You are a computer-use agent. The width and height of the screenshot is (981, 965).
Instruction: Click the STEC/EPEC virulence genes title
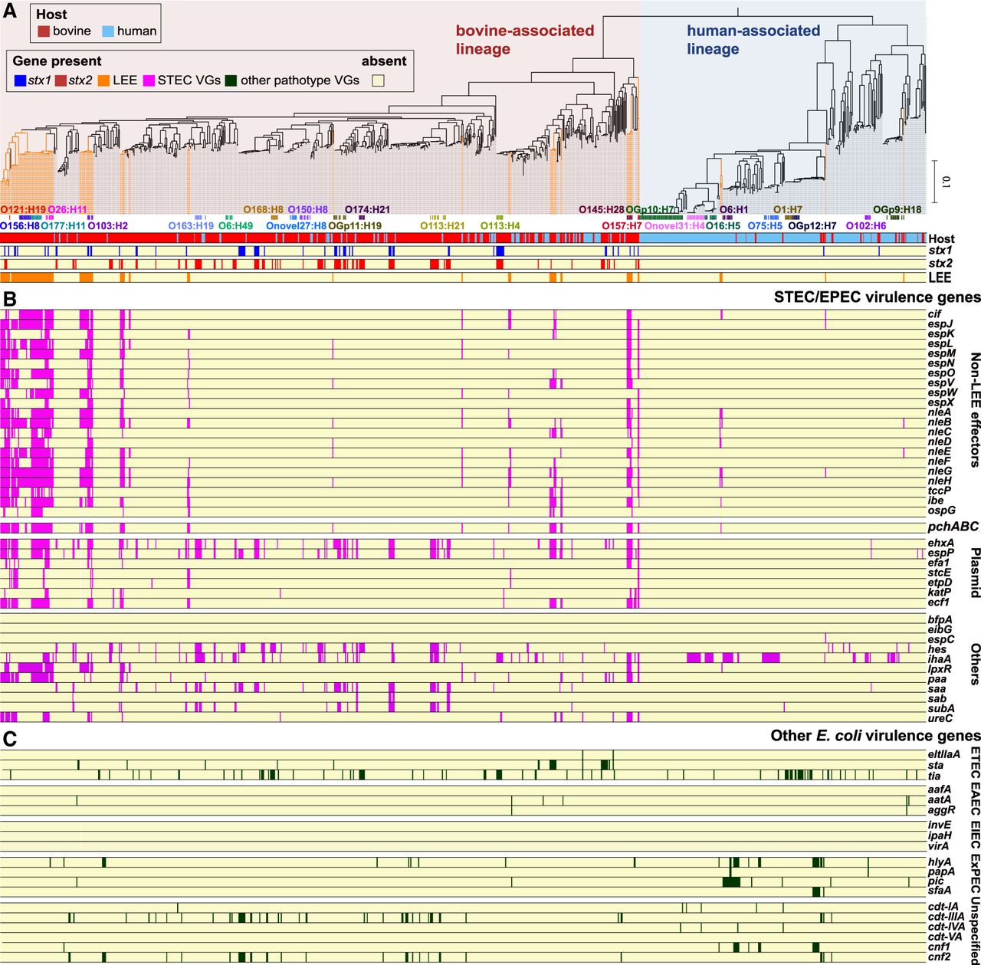pos(877,297)
